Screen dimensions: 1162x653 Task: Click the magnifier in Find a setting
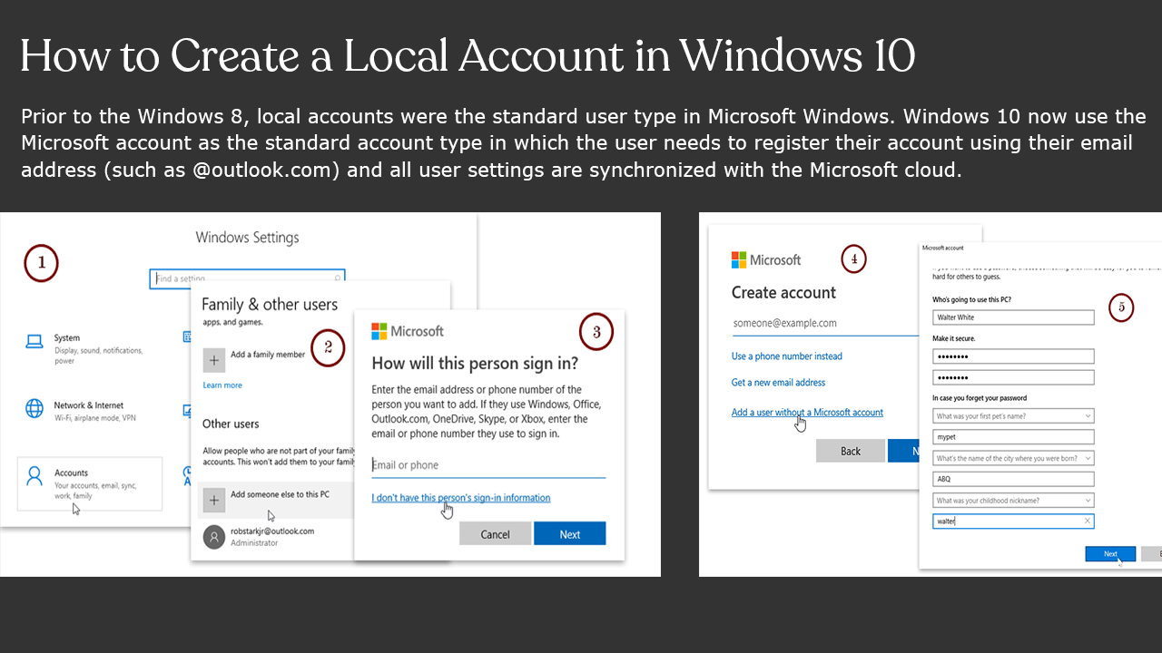click(338, 278)
